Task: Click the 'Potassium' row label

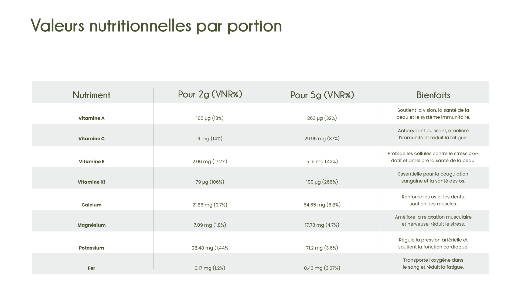Action: coord(91,248)
